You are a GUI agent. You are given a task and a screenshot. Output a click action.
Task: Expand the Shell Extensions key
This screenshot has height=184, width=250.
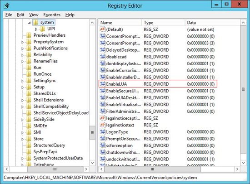(x=22, y=100)
